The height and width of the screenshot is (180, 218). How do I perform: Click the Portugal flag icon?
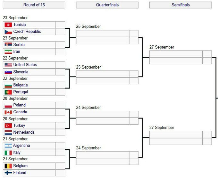coord(8,92)
